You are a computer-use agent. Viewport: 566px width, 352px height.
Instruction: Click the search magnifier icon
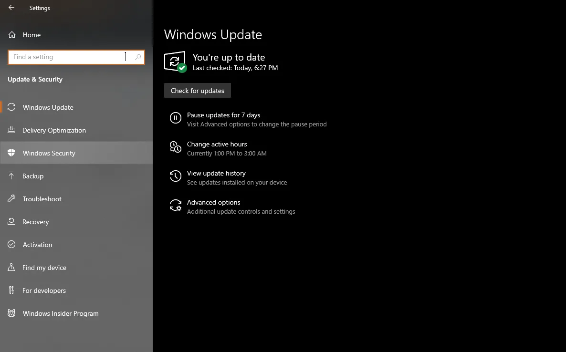click(x=138, y=57)
